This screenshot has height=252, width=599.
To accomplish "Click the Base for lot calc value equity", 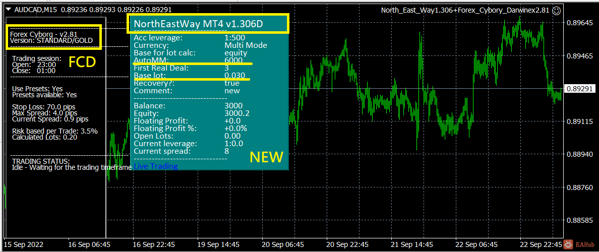I will 235,53.
